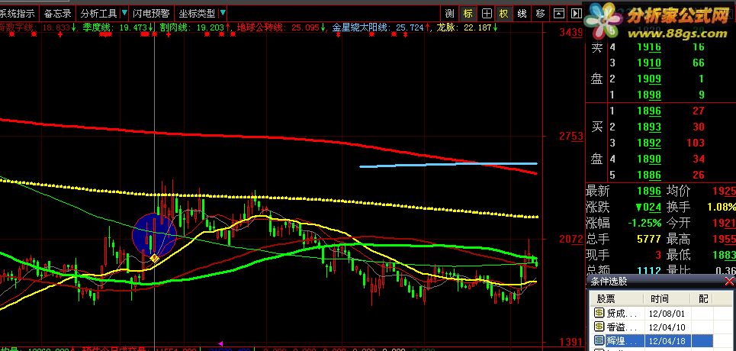This screenshot has width=736, height=351.
Task: Click sell level 3 price 1910
Action: 649,63
